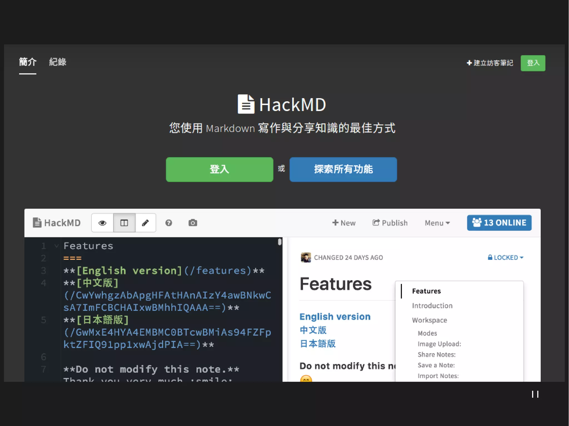Select the 簡介 tab
The width and height of the screenshot is (569, 426).
point(28,62)
